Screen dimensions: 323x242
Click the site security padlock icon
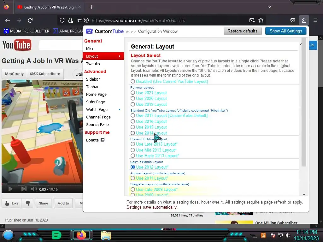(x=71, y=20)
